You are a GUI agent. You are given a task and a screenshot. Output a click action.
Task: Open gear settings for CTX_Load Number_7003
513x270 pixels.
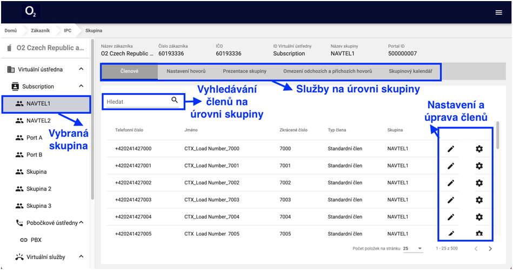pyautogui.click(x=478, y=200)
